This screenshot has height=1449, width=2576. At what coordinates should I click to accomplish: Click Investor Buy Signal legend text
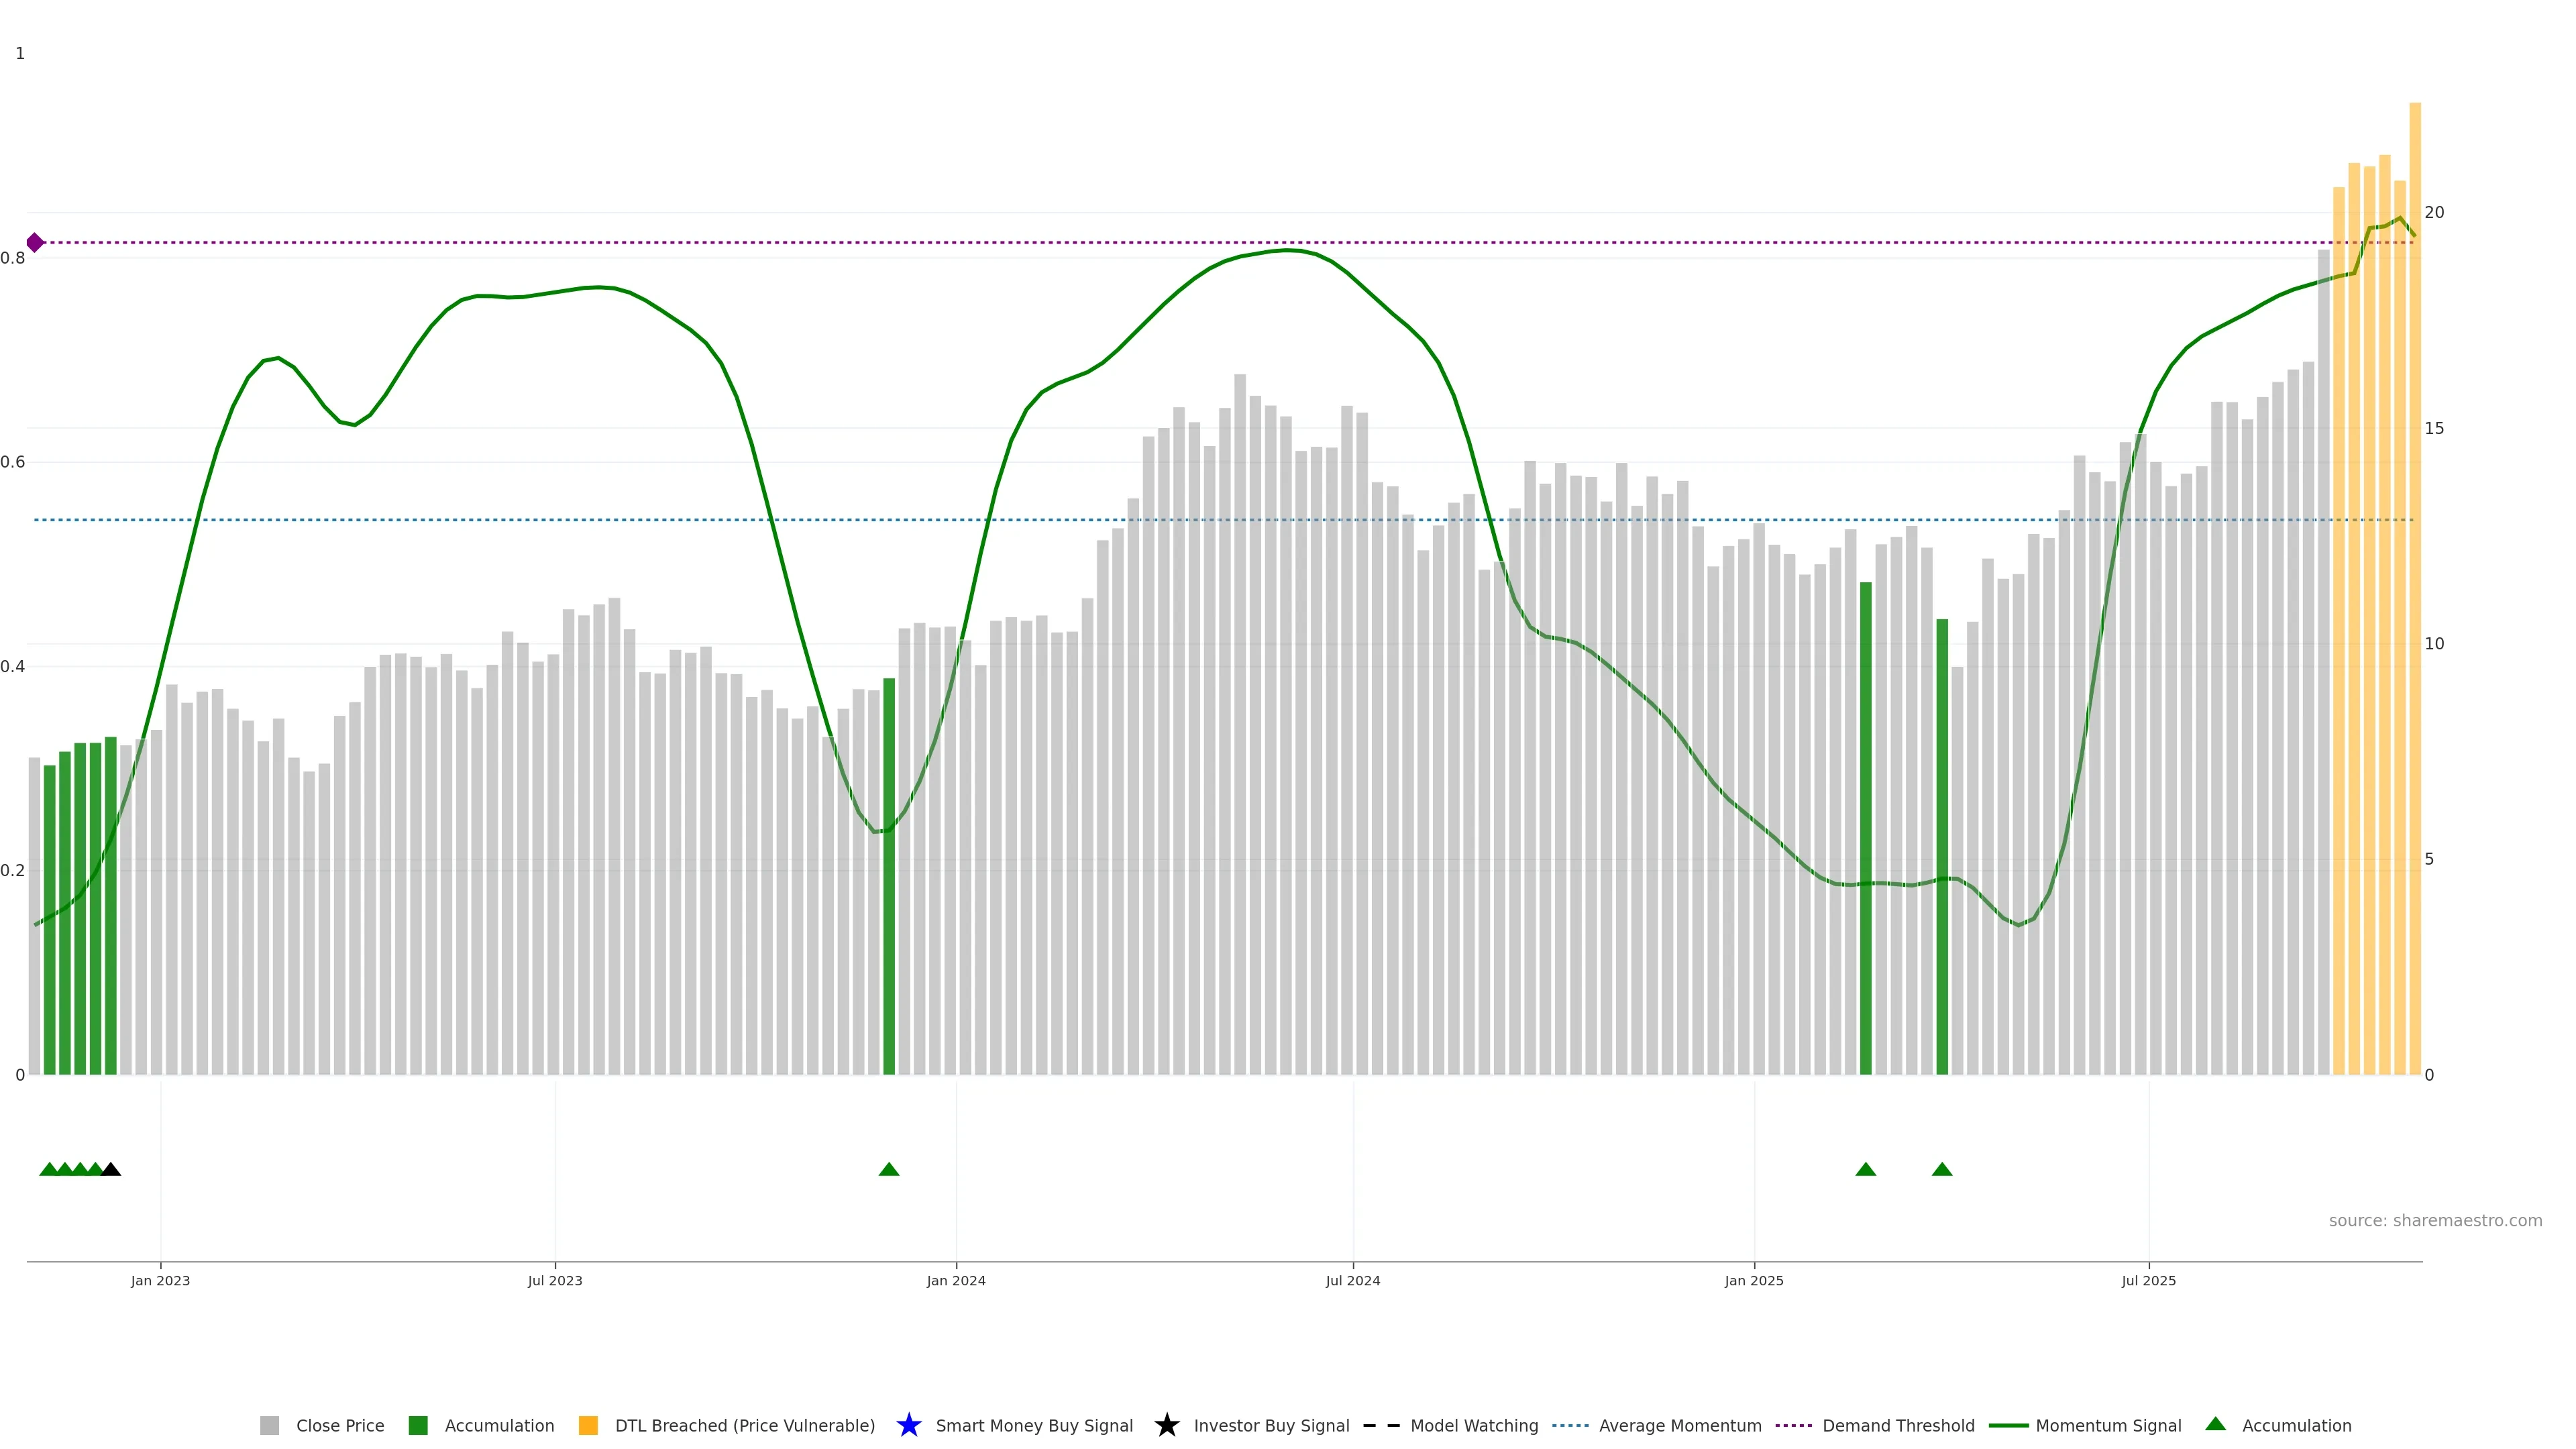(1271, 1425)
